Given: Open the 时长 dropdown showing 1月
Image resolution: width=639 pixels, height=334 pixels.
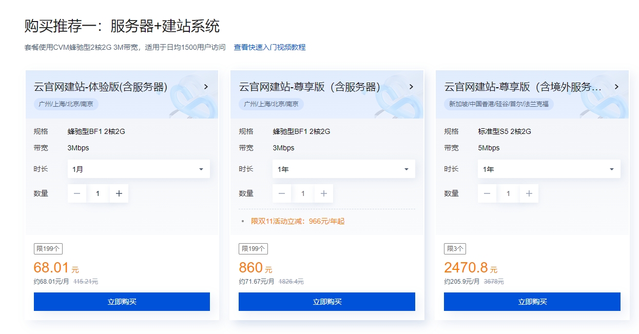Looking at the screenshot, I should tap(139, 169).
